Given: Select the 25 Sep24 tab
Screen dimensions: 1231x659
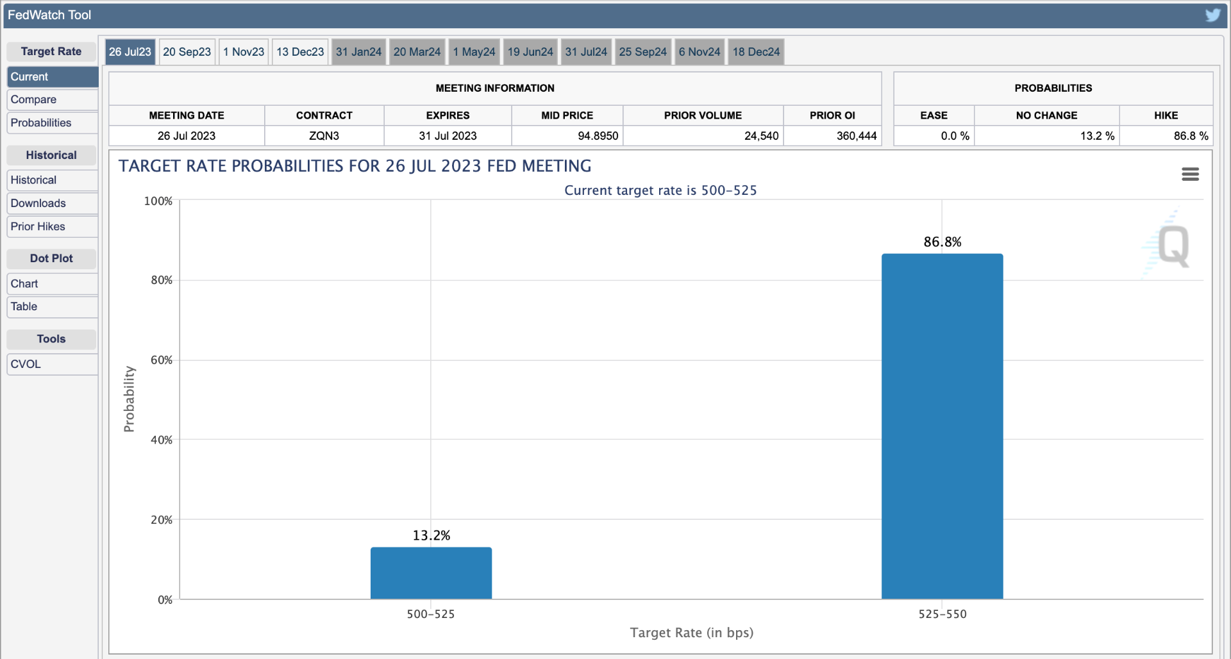Looking at the screenshot, I should pyautogui.click(x=642, y=52).
